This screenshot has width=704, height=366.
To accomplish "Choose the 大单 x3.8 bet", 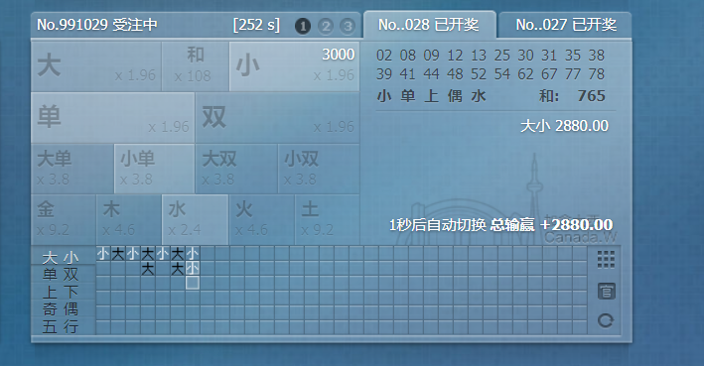I will [x=72, y=169].
